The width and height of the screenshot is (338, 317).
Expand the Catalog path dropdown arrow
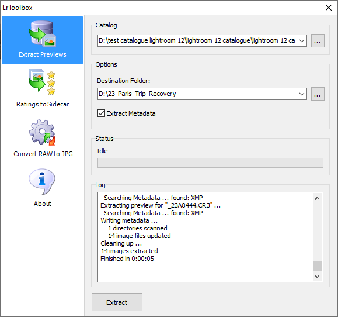point(302,40)
